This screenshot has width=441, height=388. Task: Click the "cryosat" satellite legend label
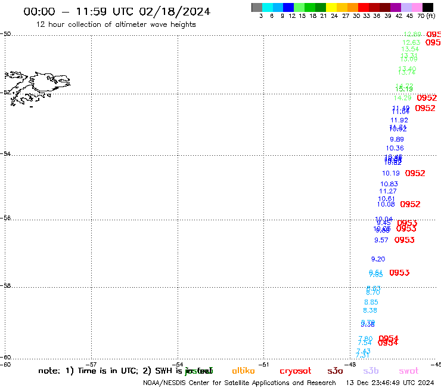[296, 371]
